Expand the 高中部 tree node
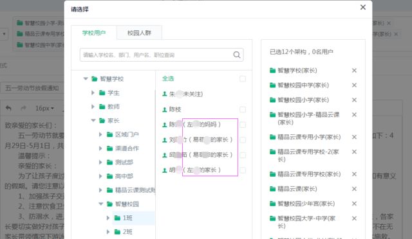 (100, 176)
